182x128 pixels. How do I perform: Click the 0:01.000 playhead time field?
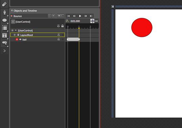75,21
